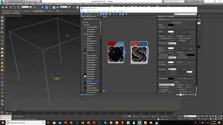
Task: Select the Select and Link tool
Action: [11, 7]
